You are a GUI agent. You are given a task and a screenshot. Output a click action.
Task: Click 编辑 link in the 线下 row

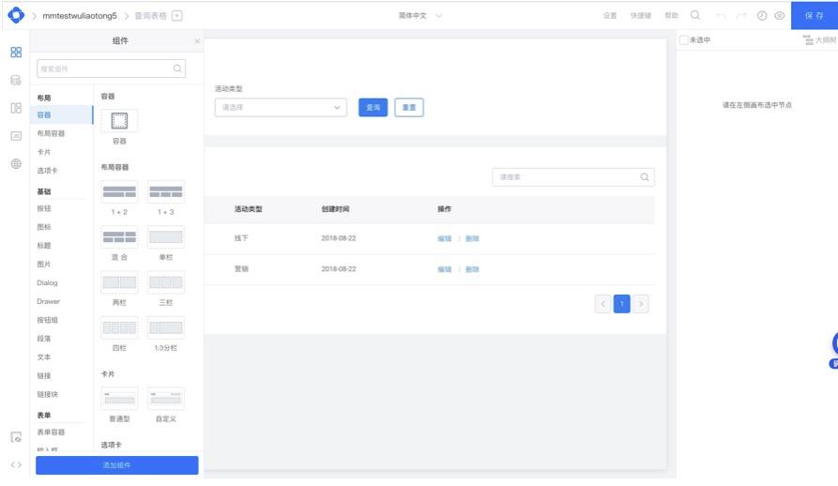(x=445, y=238)
